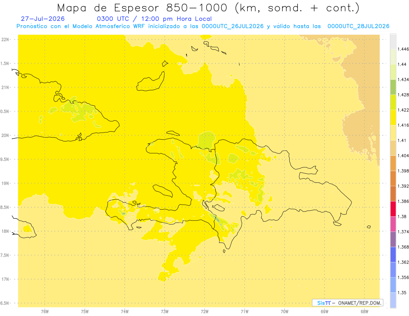Click the 74W longitude label
The height and width of the screenshot is (316, 409).
(124, 312)
